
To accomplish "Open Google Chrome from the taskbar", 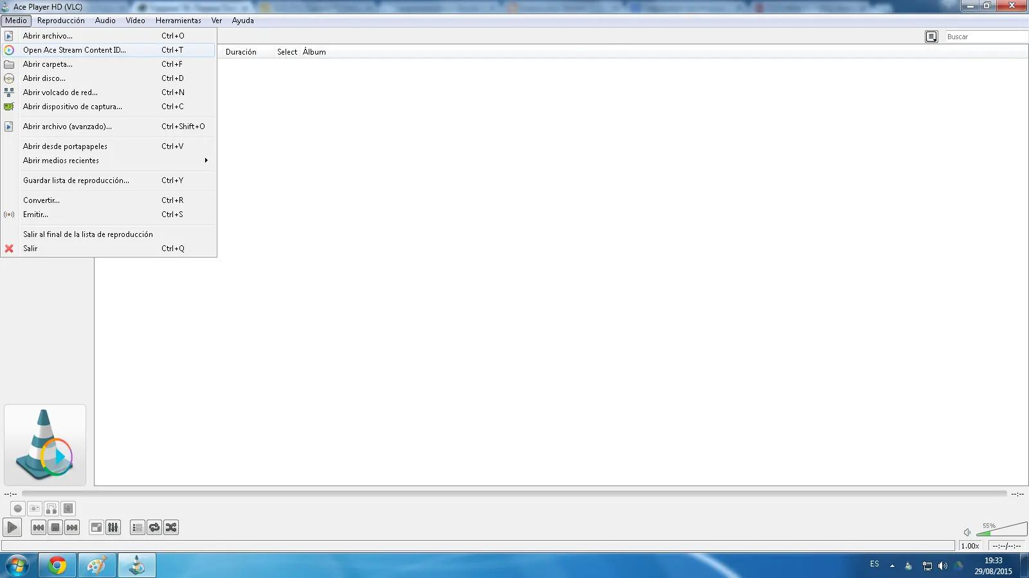I will click(x=57, y=566).
